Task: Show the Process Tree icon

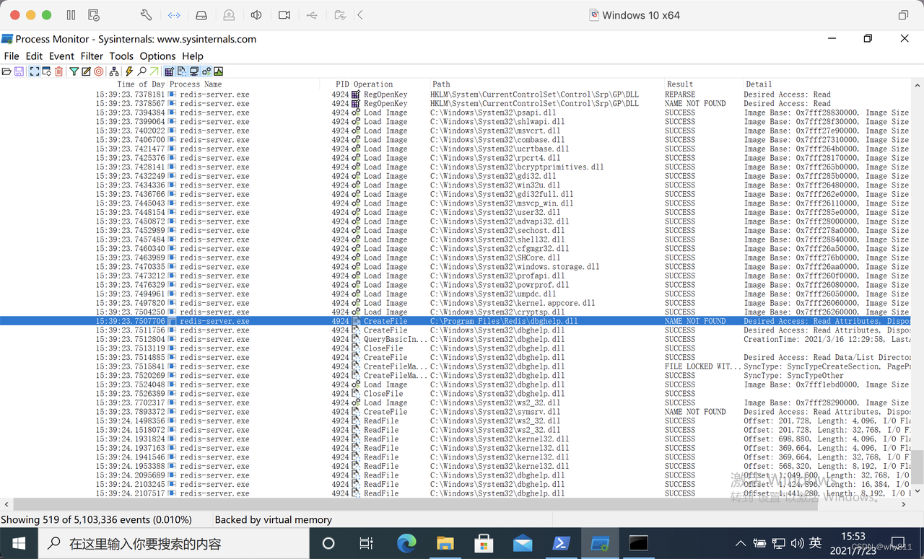Action: tap(114, 71)
